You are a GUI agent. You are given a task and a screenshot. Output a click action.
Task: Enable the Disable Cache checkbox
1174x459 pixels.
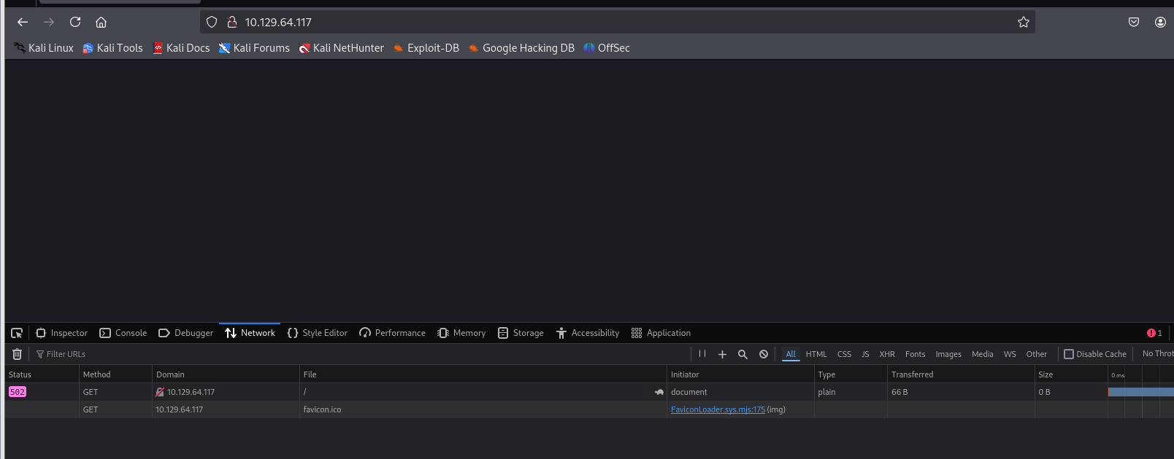click(1069, 354)
